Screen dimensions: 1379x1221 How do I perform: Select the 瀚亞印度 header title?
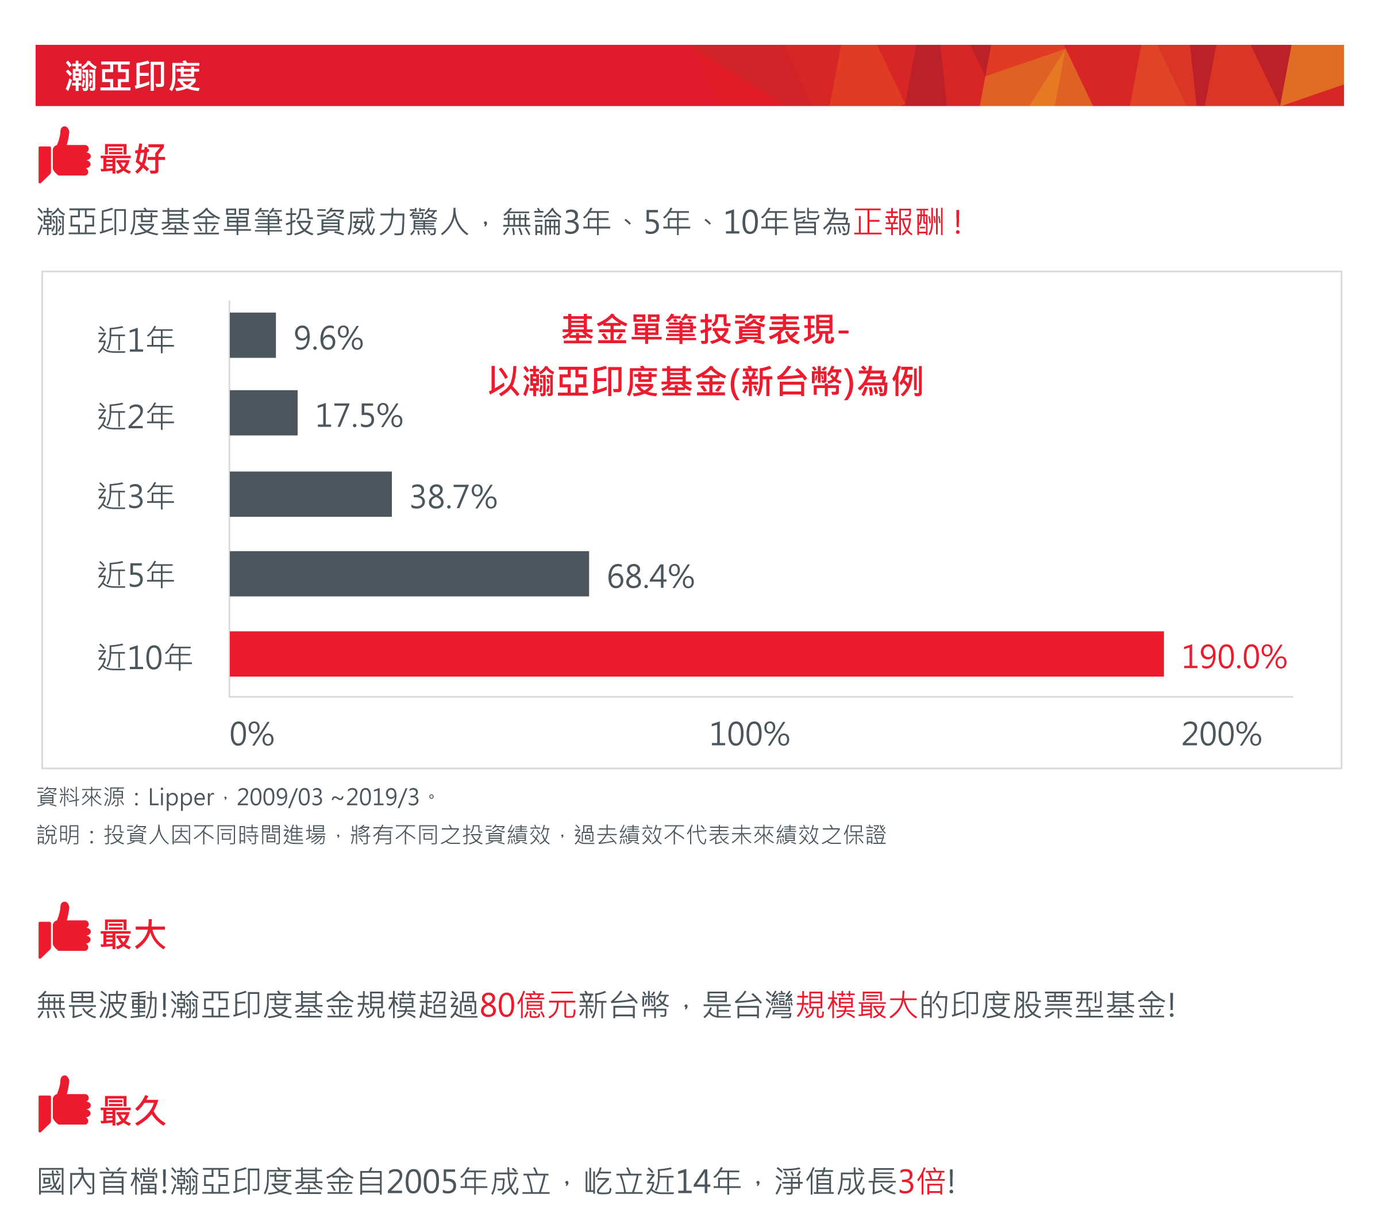[x=133, y=76]
